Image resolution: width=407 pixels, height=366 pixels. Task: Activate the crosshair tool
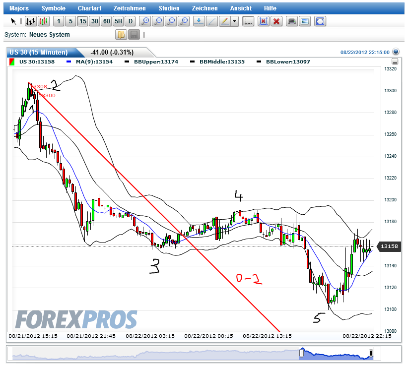[x=248, y=21]
